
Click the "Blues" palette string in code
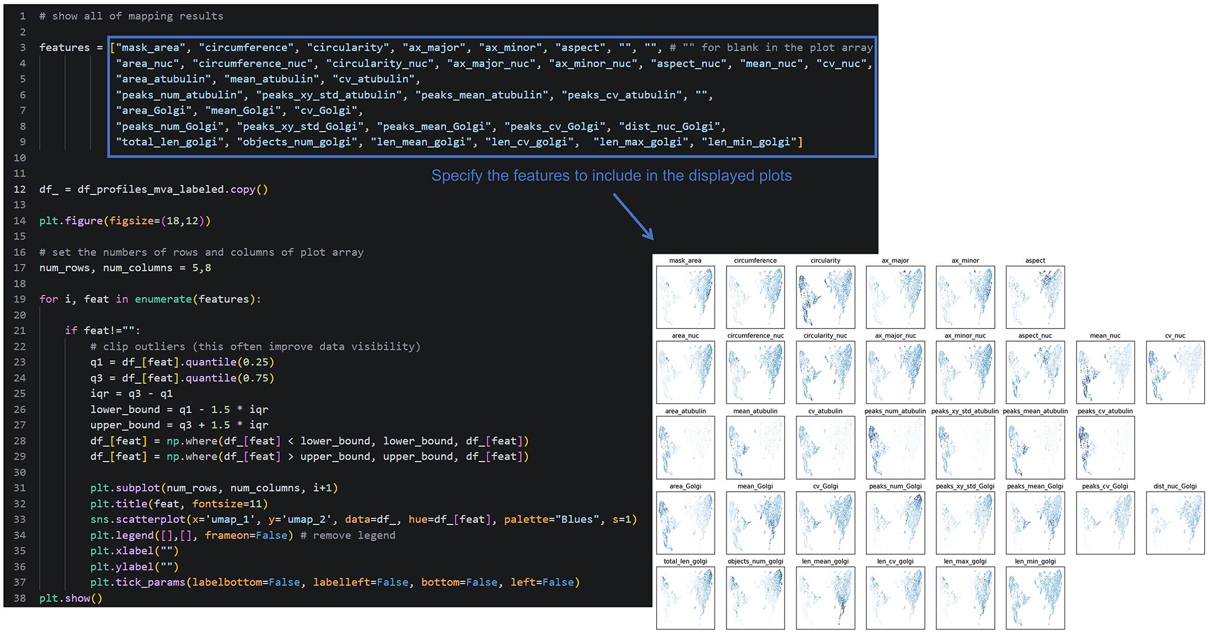pos(577,519)
